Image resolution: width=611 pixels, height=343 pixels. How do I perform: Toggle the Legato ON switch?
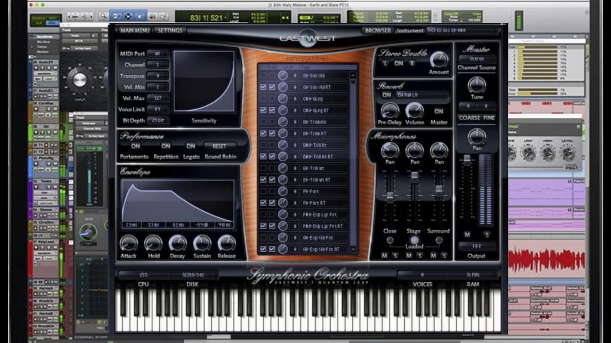[x=191, y=146]
